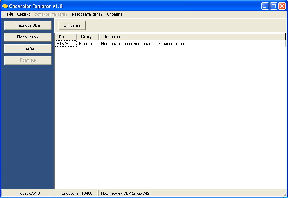288x198 pixels.
Task: Clear error codes with Очистить
Action: (x=72, y=25)
